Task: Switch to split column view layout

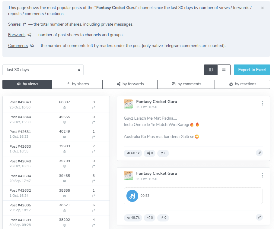Action: (211, 70)
